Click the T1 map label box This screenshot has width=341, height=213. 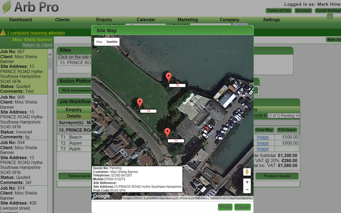[x=176, y=141]
